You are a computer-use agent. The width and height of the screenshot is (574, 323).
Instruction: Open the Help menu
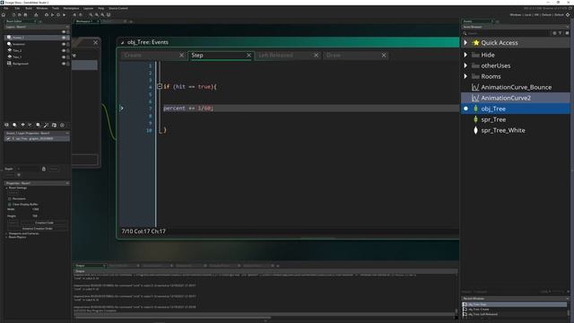101,8
